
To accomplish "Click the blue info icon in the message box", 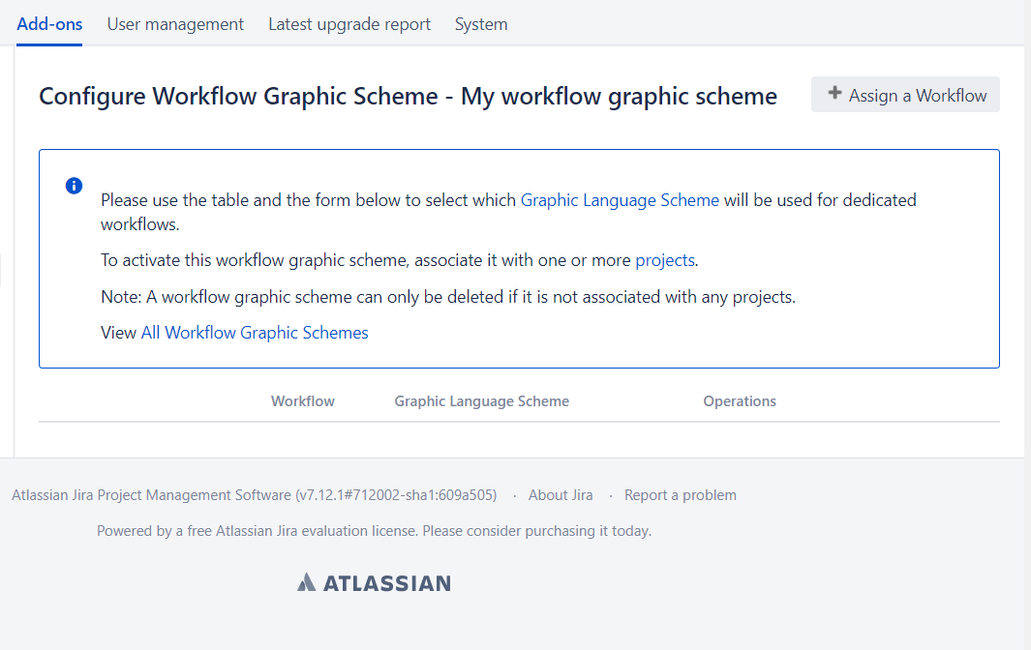I will [x=74, y=186].
